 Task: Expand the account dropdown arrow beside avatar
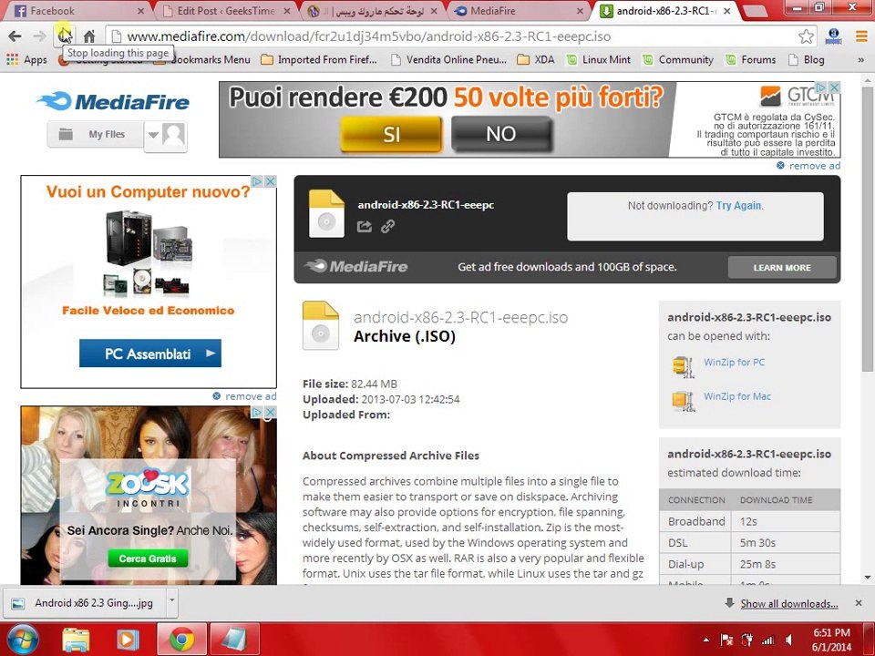pyautogui.click(x=153, y=135)
